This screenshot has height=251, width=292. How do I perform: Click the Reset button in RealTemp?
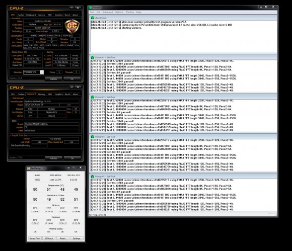coord(63,238)
